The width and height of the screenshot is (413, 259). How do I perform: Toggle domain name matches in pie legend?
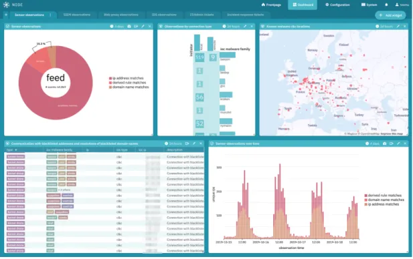coord(129,87)
